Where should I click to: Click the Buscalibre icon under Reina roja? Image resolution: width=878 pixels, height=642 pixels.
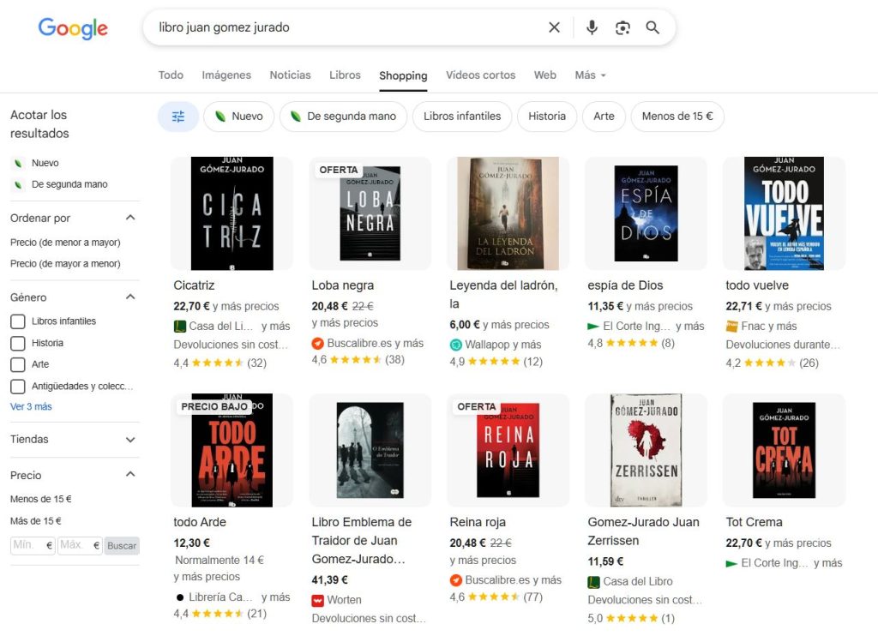(456, 580)
